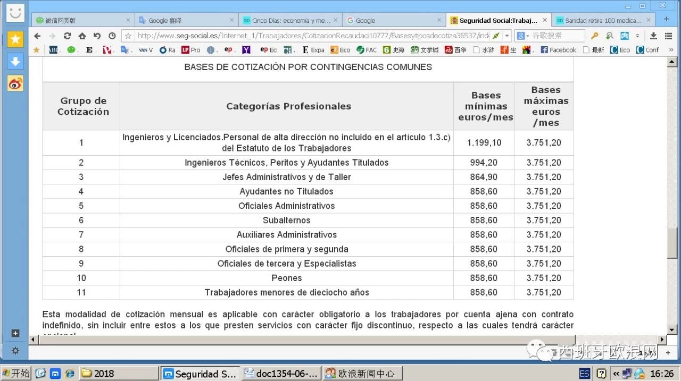Screen dimensions: 681x381
Task: Click the row "Ayudantes no Titulados"
Action: pyautogui.click(x=308, y=191)
